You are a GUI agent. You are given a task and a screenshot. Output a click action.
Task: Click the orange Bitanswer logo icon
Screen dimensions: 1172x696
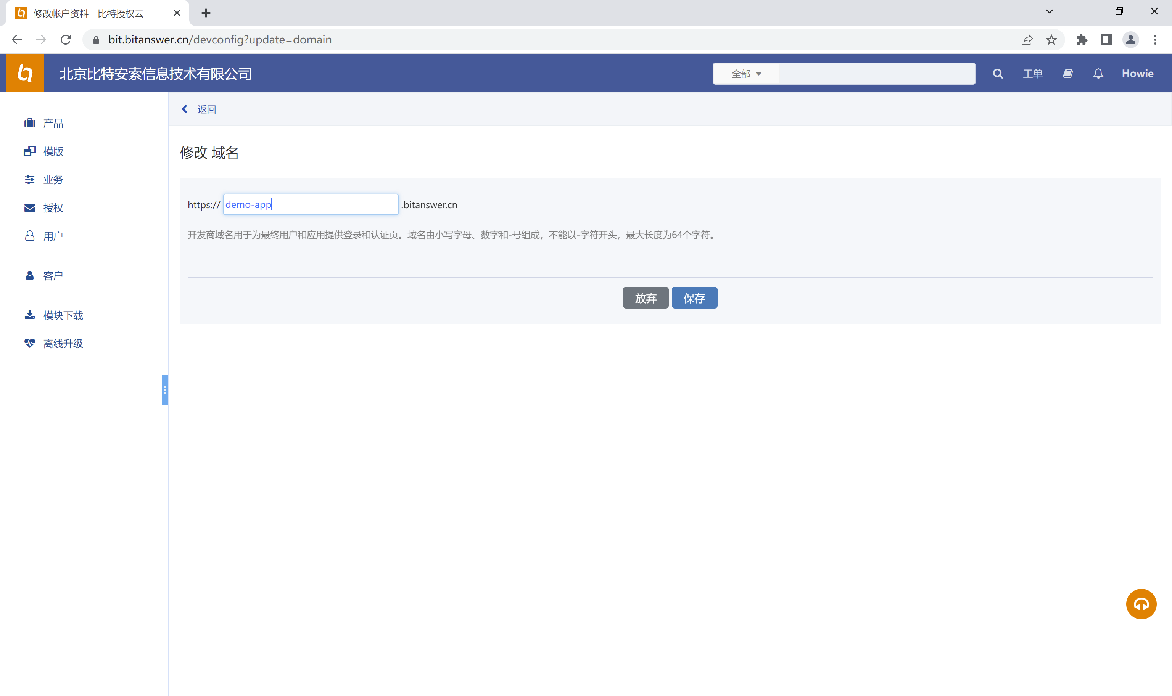tap(25, 74)
